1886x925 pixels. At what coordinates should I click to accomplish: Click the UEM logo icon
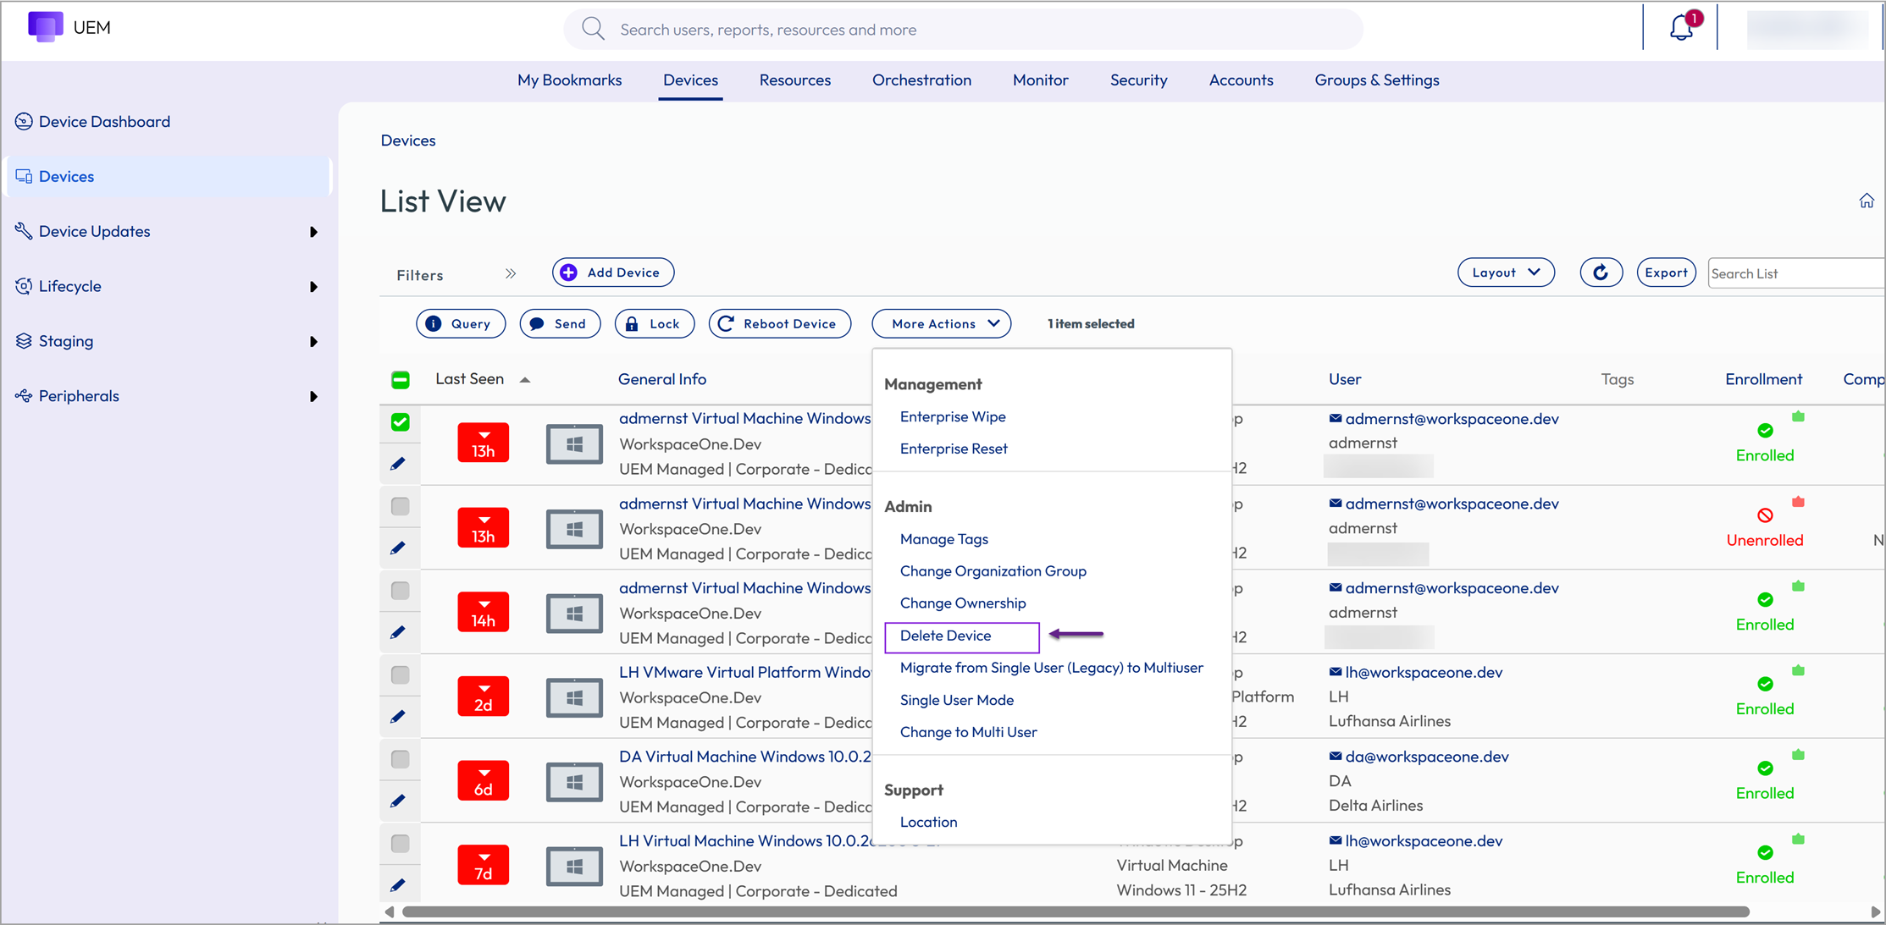coord(46,27)
